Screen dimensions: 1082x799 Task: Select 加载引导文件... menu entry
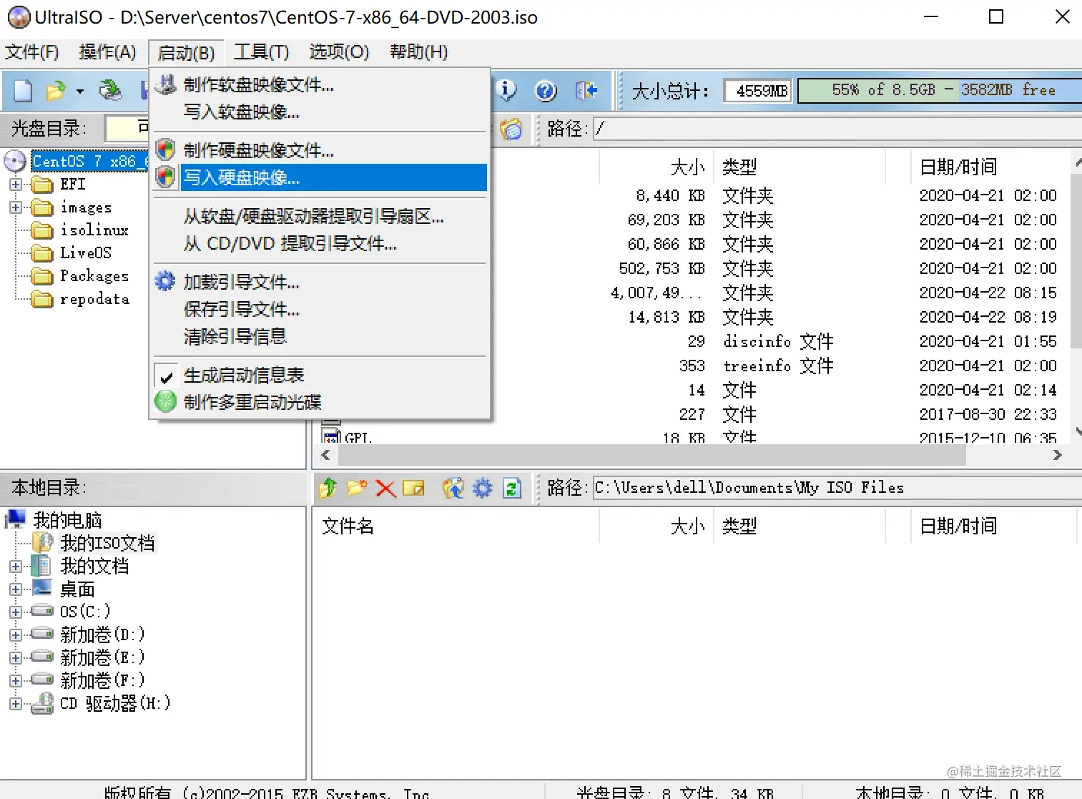point(320,282)
